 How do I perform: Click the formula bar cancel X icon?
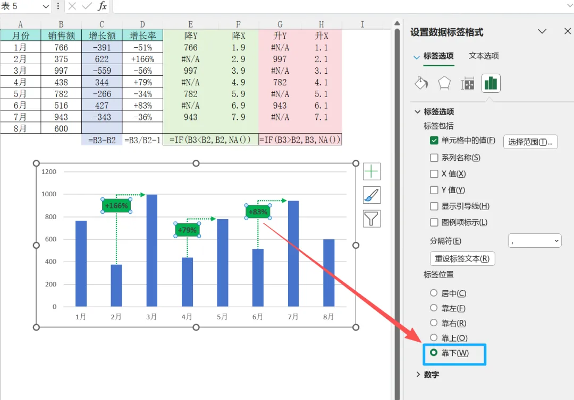72,6
